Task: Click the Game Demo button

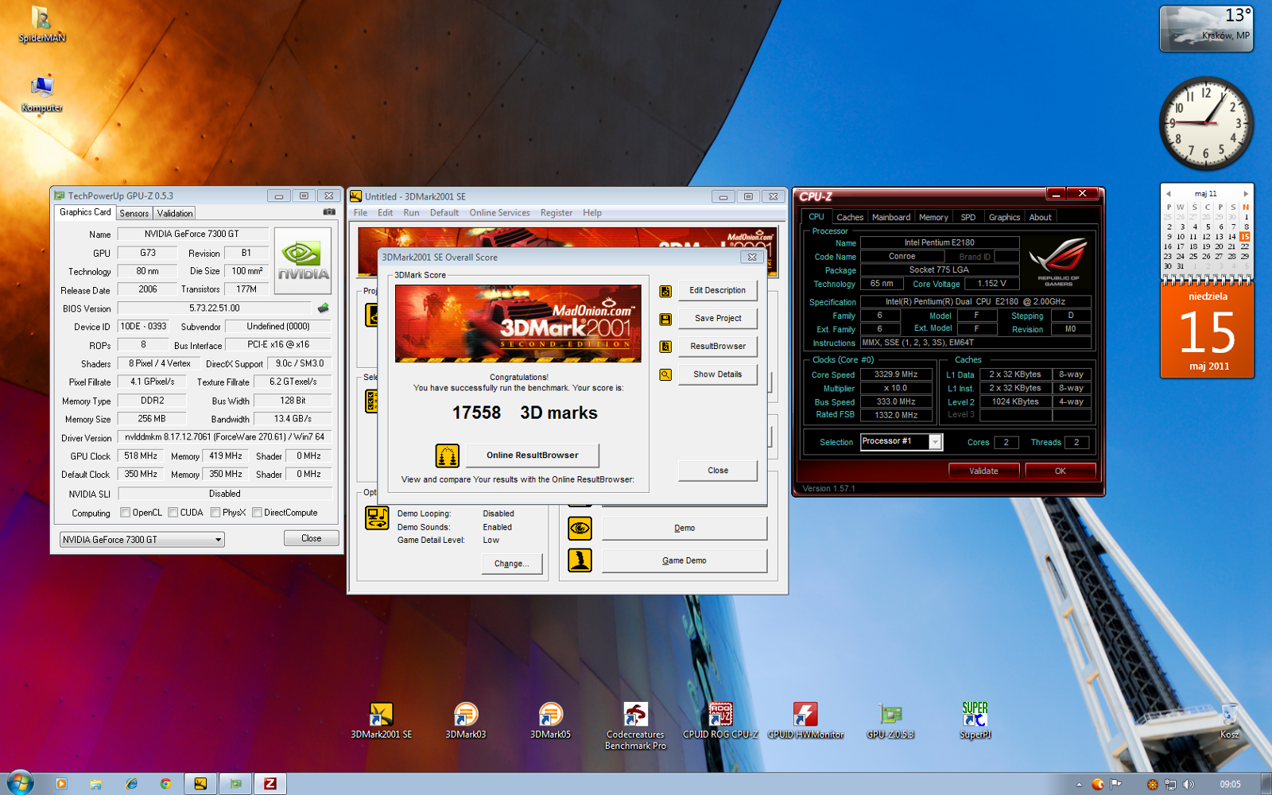Action: click(x=684, y=560)
